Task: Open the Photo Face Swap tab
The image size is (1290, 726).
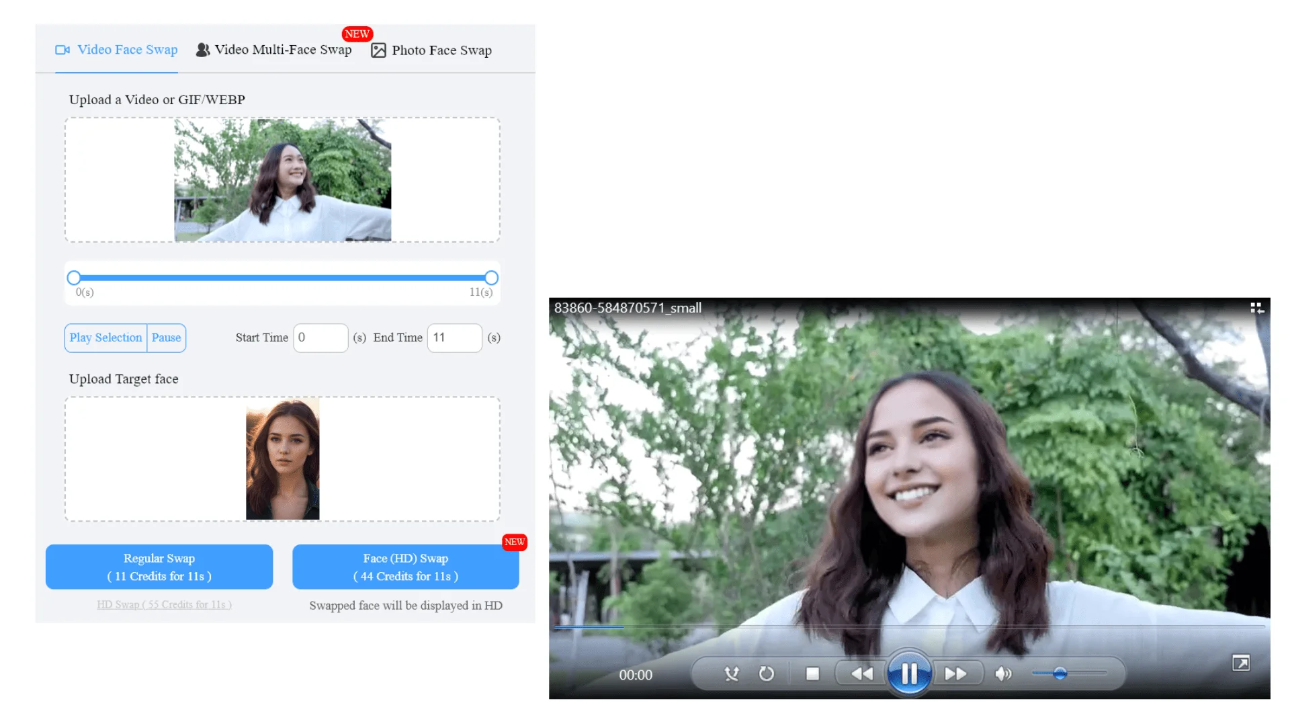Action: pyautogui.click(x=431, y=50)
